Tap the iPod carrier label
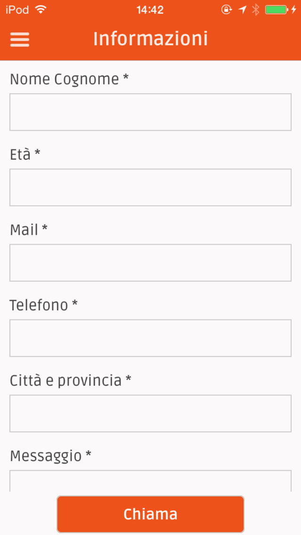 coord(17,10)
